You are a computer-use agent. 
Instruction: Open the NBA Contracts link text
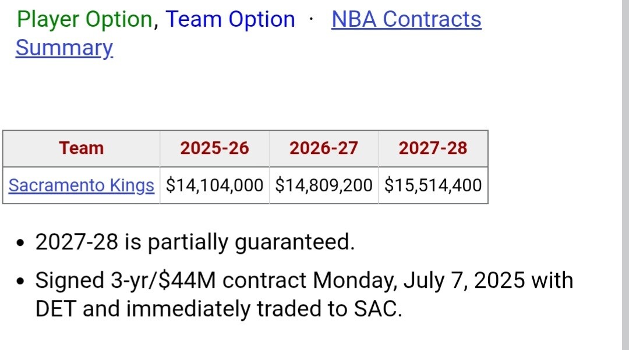406,19
